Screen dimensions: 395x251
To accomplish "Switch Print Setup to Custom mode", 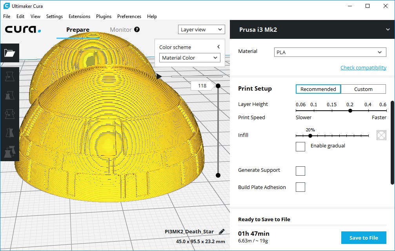I will tap(363, 89).
